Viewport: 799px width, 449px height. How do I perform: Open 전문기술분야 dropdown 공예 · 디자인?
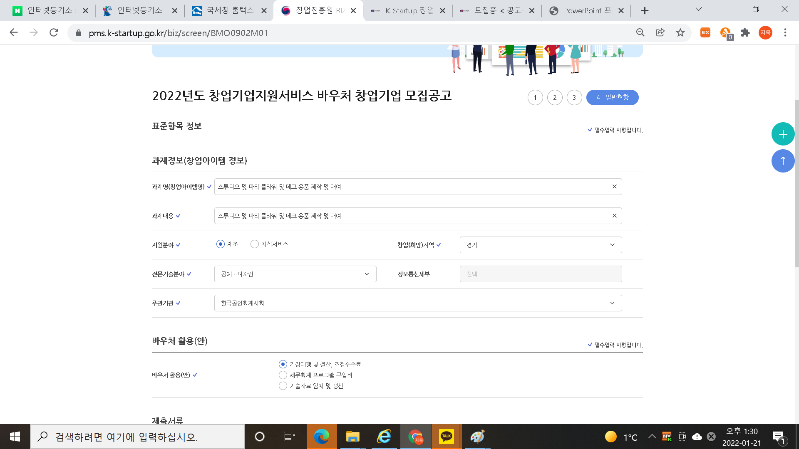tap(295, 274)
